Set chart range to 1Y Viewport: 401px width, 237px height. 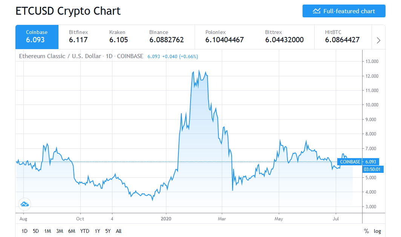click(97, 231)
